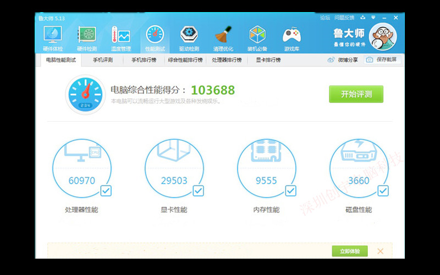Open the title bar dropdown menu arrow
Screen dimensions: 440x275
point(373,18)
